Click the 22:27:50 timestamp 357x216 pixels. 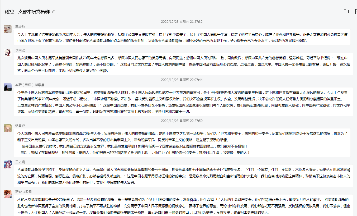pyautogui.click(x=182, y=121)
